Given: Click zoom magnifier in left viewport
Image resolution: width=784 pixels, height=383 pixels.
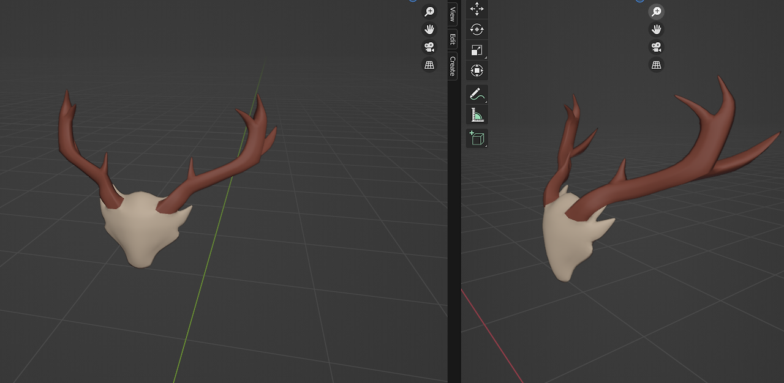Looking at the screenshot, I should point(429,12).
